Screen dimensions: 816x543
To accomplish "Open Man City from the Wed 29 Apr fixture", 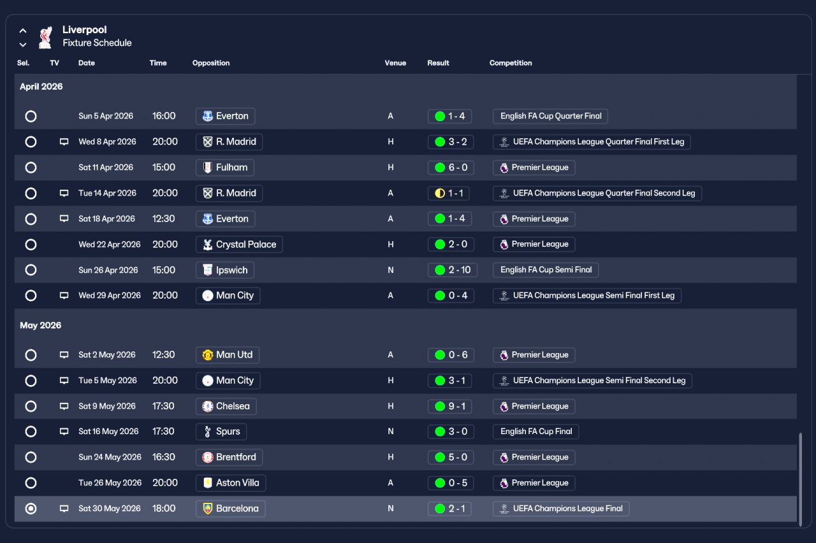I will [228, 295].
